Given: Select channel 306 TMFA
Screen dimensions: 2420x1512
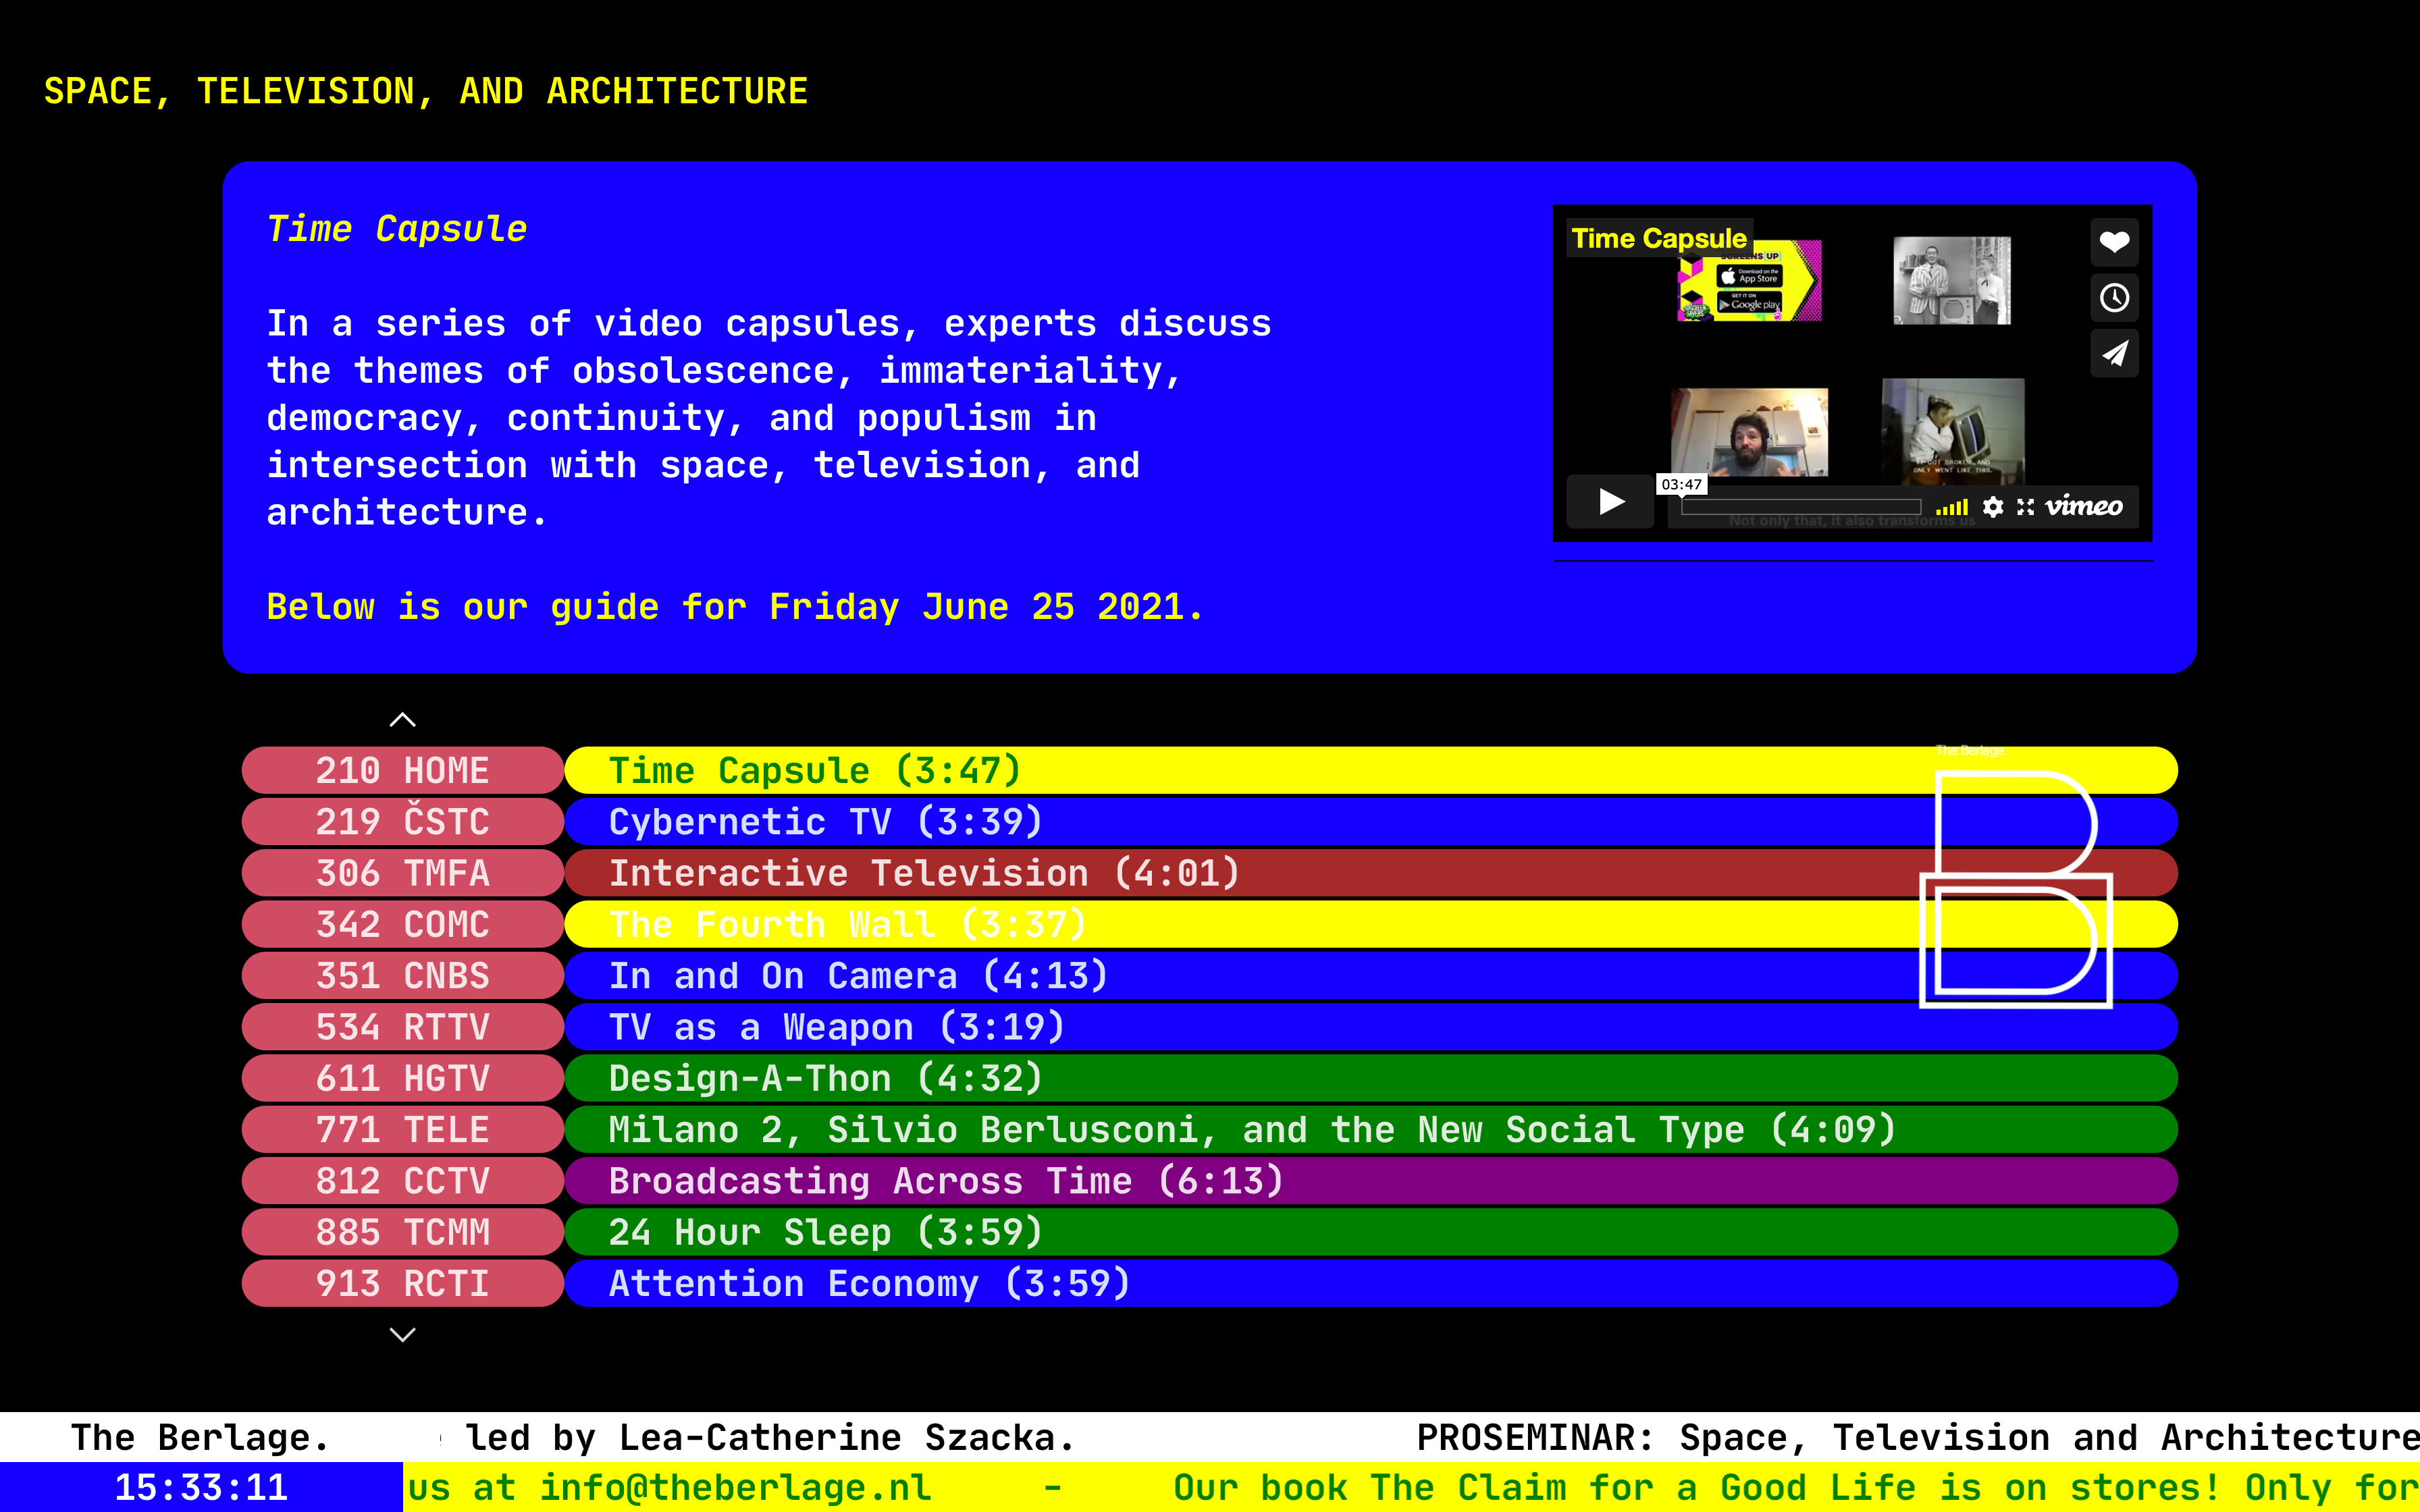Looking at the screenshot, I should pyautogui.click(x=403, y=873).
